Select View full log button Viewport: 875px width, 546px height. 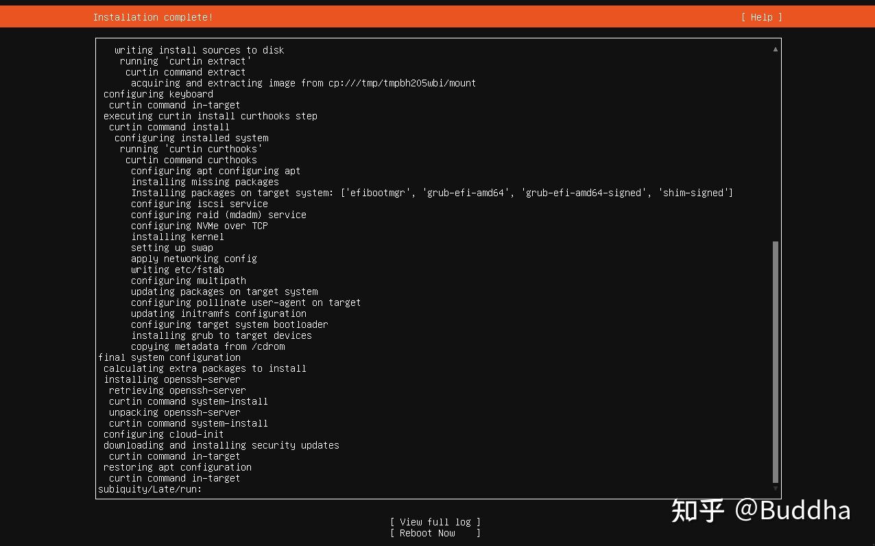435,522
